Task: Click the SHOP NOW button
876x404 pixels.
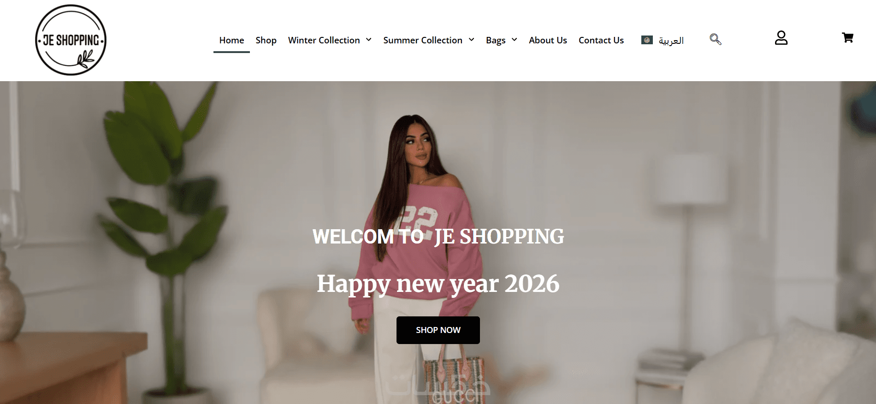Action: tap(438, 330)
